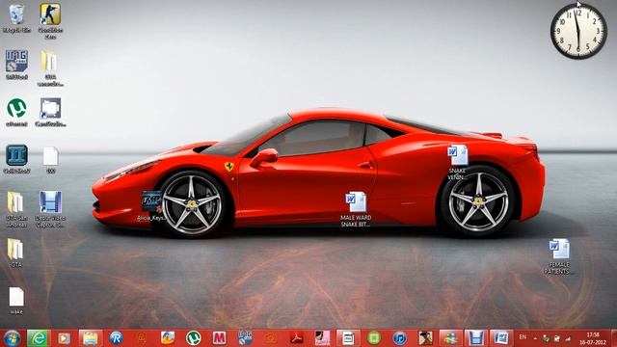Open the FEMALE PATIENTS Word document
The width and height of the screenshot is (617, 347).
(559, 256)
